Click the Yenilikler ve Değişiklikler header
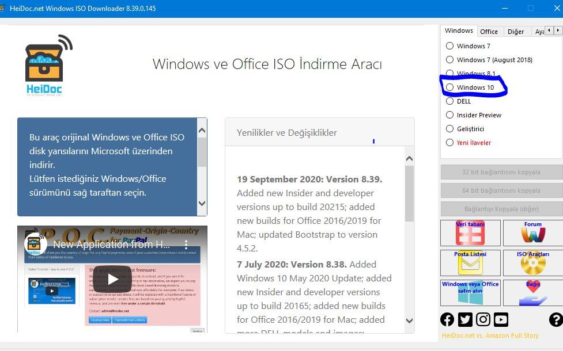The image size is (563, 351). coord(286,133)
